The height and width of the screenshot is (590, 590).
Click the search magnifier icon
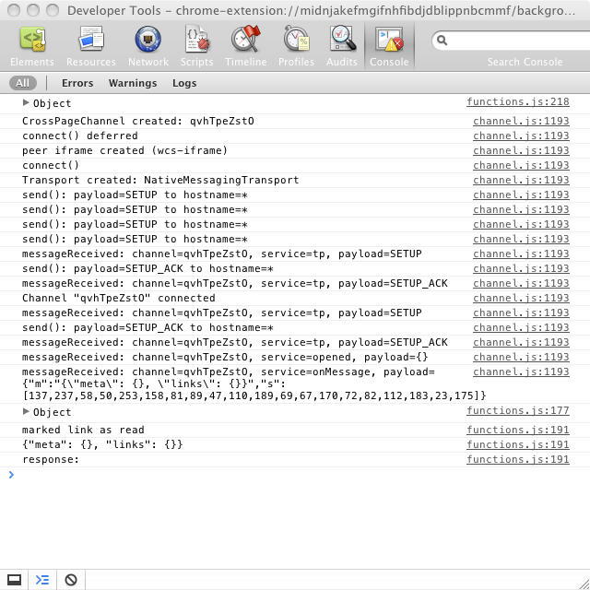point(442,41)
